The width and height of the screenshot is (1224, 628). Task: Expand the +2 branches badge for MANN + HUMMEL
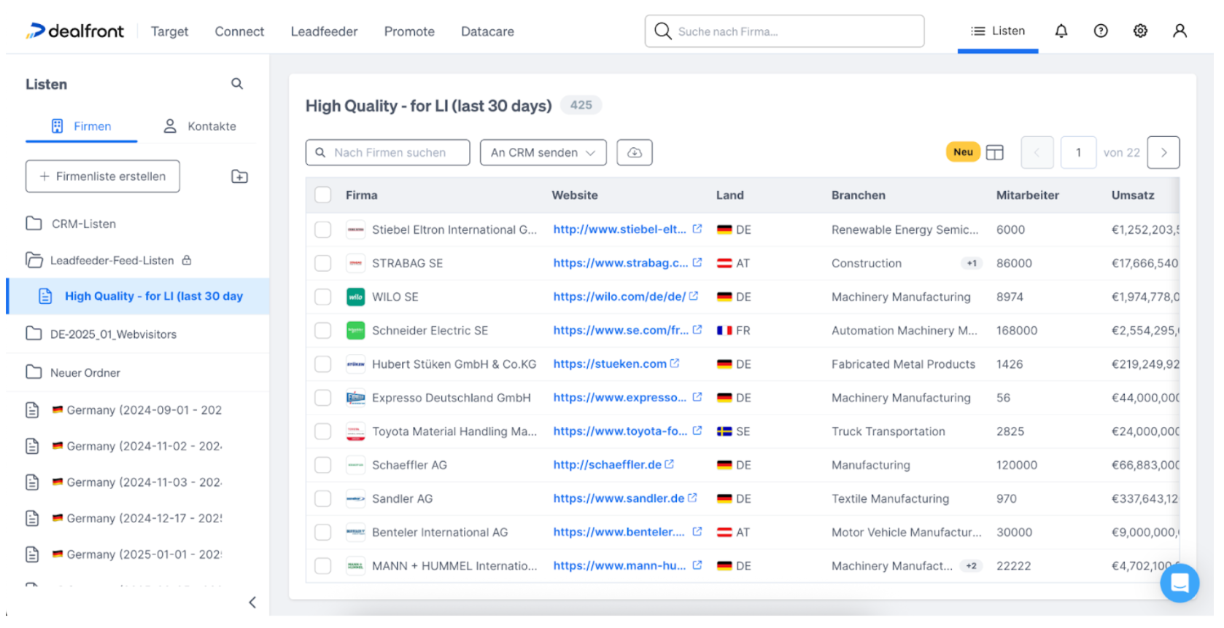tap(971, 565)
